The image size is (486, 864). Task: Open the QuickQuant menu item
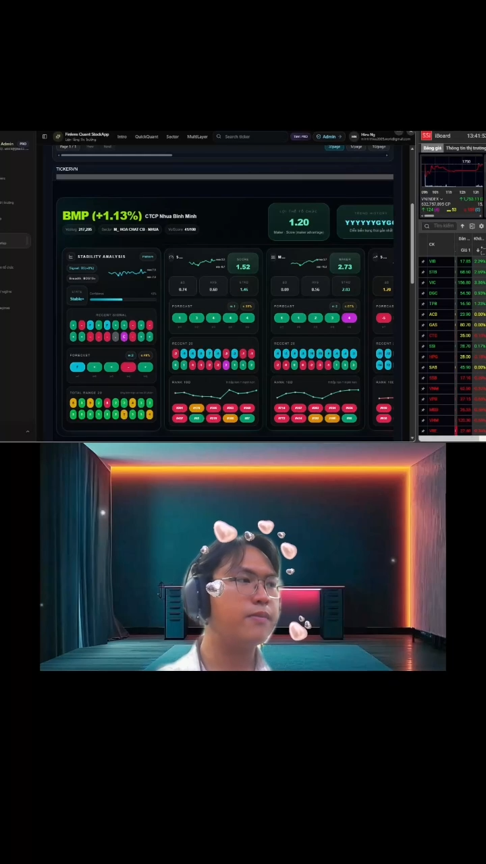click(146, 136)
